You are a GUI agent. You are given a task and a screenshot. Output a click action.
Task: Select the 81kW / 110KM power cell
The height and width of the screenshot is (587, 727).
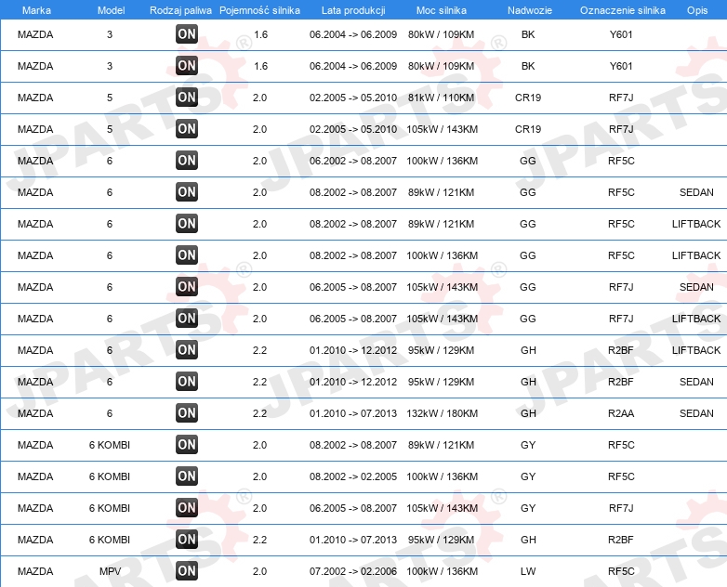pyautogui.click(x=441, y=98)
